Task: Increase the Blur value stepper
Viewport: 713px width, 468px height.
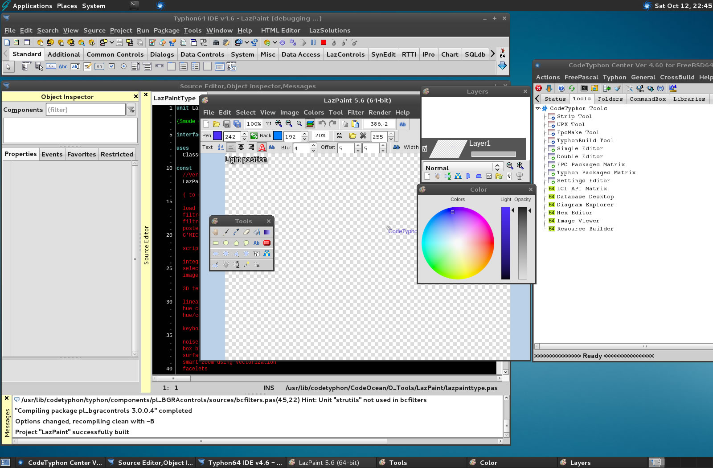Action: [313, 145]
